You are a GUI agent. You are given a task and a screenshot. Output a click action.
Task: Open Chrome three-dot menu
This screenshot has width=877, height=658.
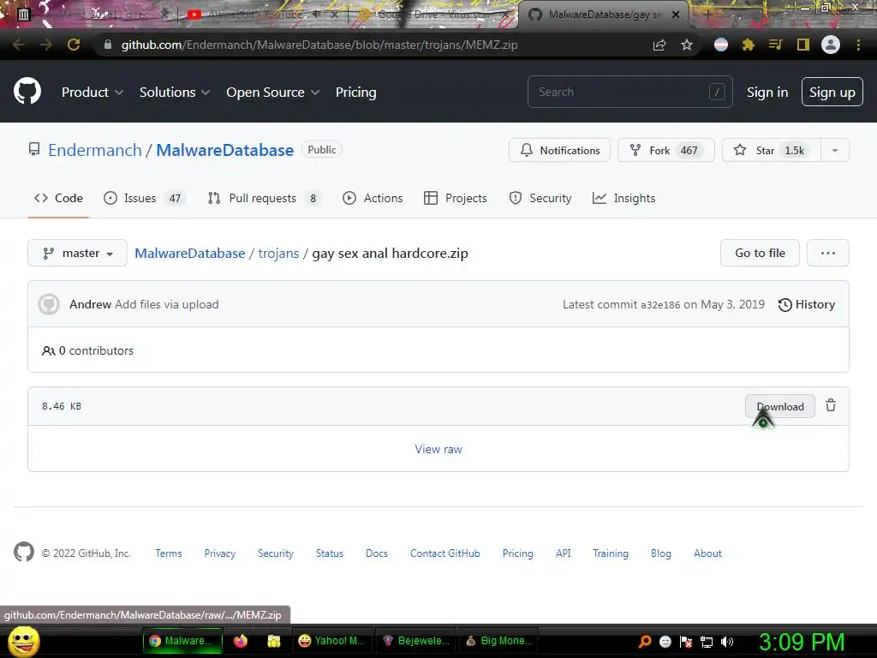pos(858,45)
